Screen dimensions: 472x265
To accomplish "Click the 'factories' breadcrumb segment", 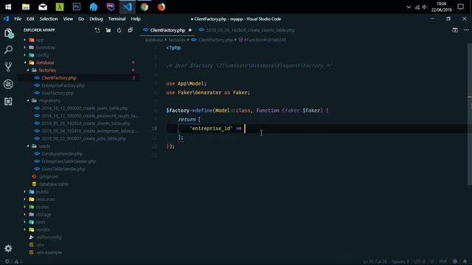I will tap(177, 40).
